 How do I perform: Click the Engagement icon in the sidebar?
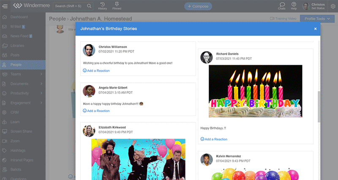click(x=4, y=103)
